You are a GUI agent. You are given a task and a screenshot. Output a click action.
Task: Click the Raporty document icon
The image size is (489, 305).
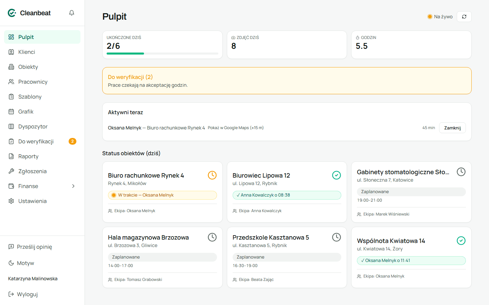(x=11, y=156)
